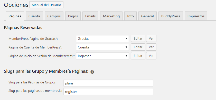Screen dimensions: 216x100
Task: Click Ver for the Gracias page
Action: [151, 39]
